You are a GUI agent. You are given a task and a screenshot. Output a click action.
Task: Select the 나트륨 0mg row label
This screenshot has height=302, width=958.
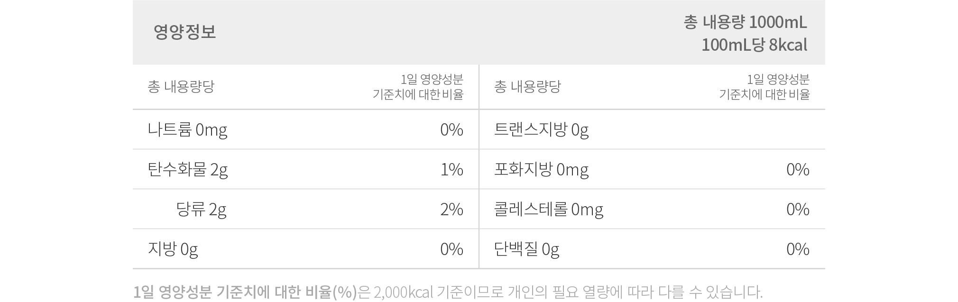187,129
